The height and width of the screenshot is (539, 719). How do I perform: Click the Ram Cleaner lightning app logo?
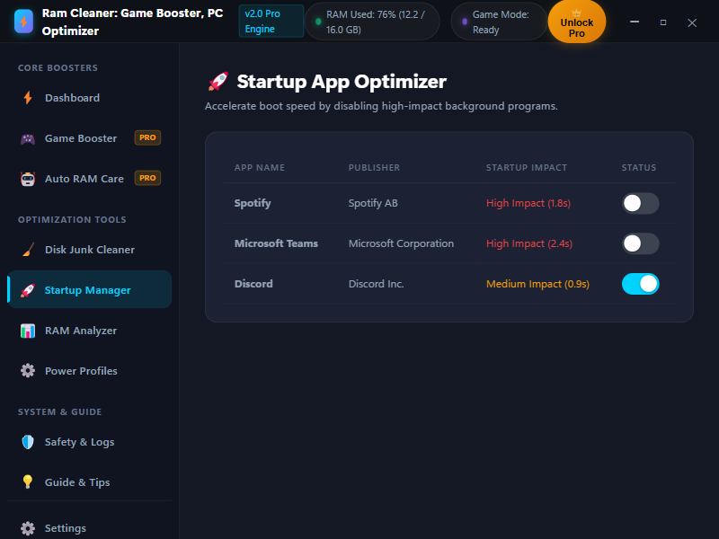tap(24, 22)
